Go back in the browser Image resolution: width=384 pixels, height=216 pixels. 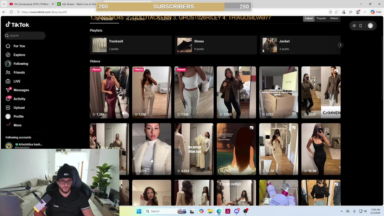tap(4, 12)
